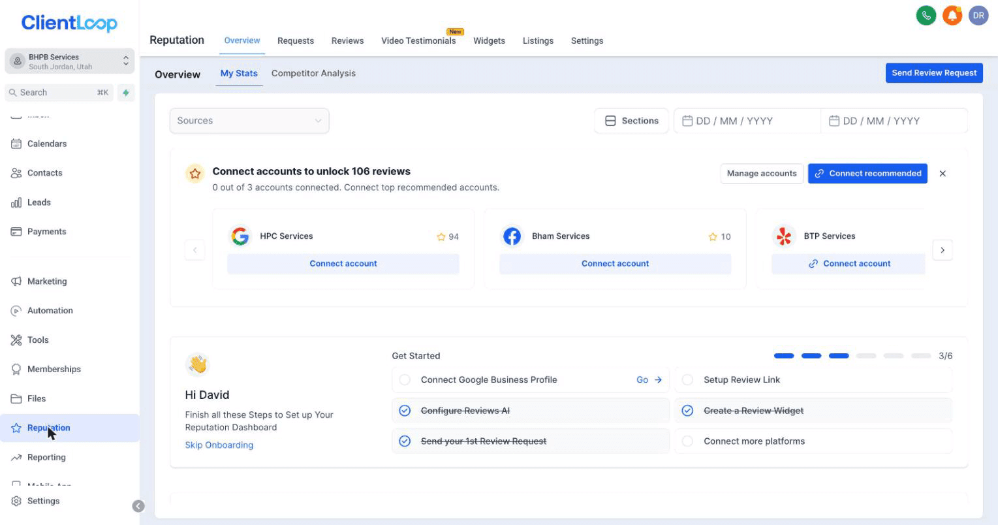Screen dimensions: 998x525
Task: Toggle the Configure Reviews AI checkmark
Action: [405, 411]
